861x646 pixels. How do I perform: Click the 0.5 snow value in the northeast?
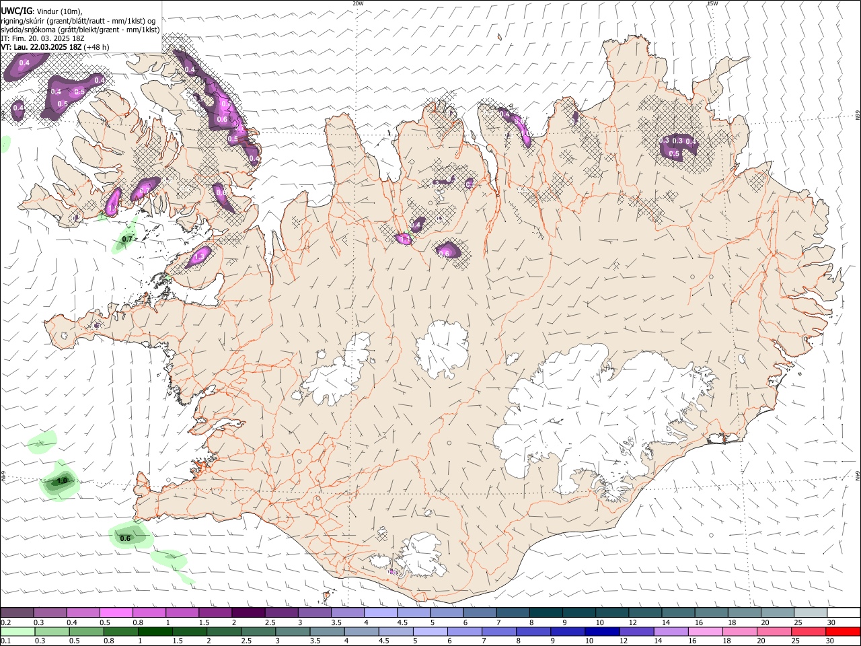coord(675,153)
